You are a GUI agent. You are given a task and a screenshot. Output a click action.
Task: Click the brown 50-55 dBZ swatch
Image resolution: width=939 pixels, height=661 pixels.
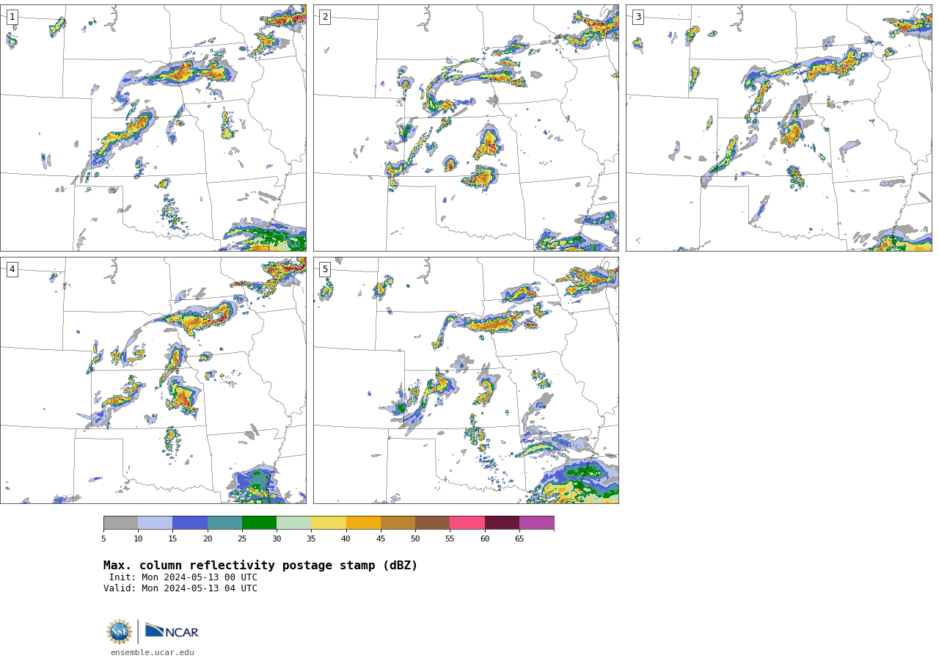coord(433,522)
